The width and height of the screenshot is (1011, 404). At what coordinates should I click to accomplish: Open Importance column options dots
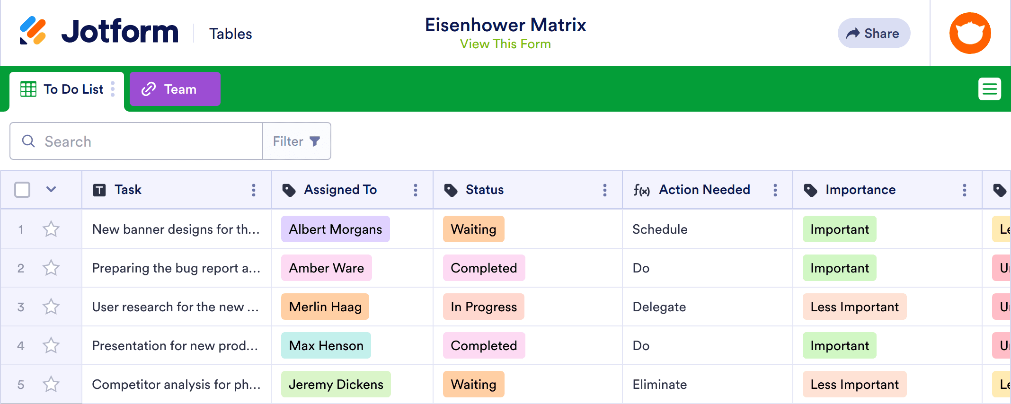pyautogui.click(x=965, y=190)
